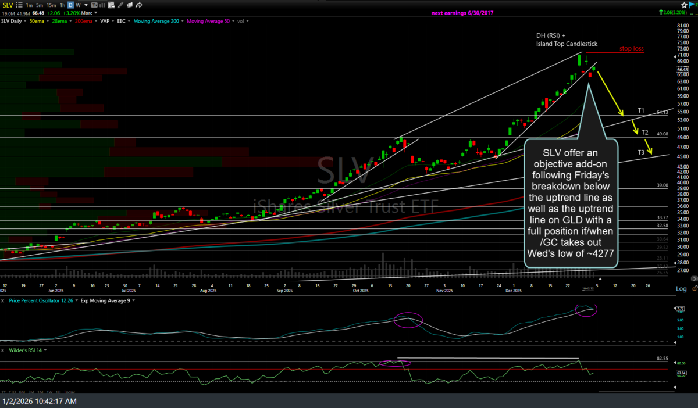Open the VAP indicator menu

pyautogui.click(x=111, y=21)
